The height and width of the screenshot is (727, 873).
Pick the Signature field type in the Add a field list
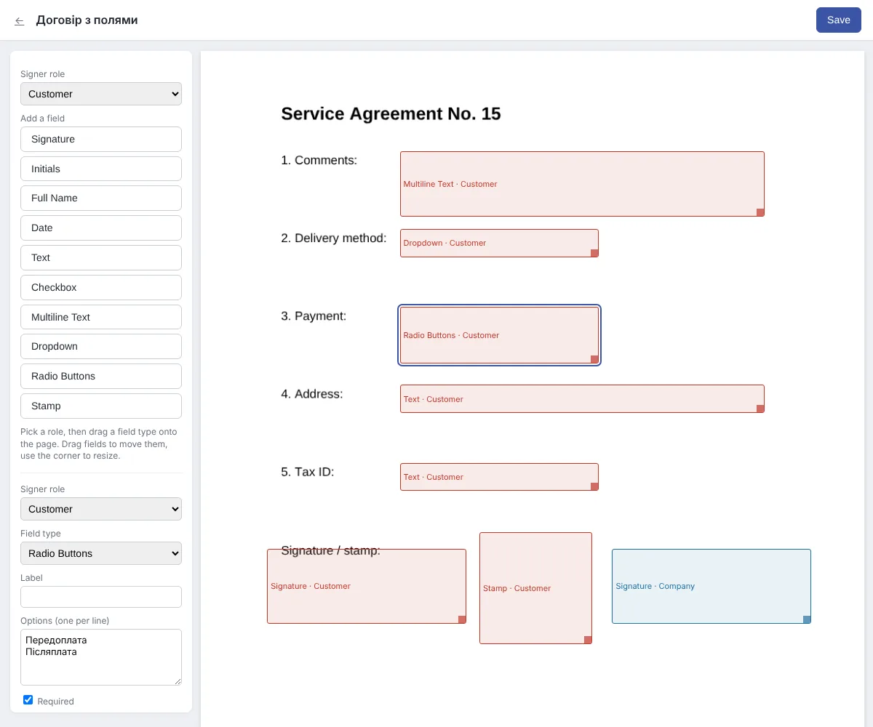click(x=101, y=139)
